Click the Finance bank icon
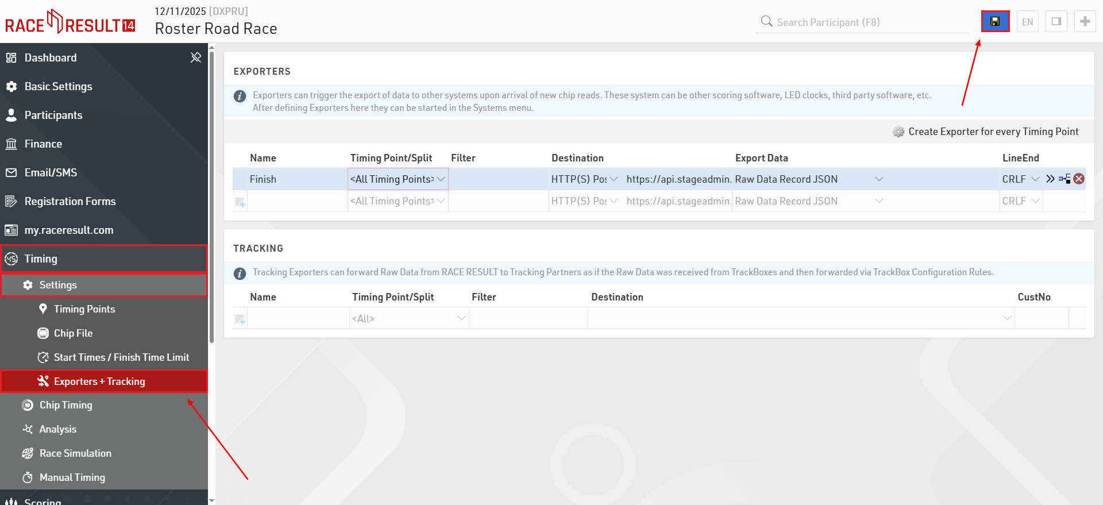Screen dimensions: 1103x505 [x=11, y=144]
